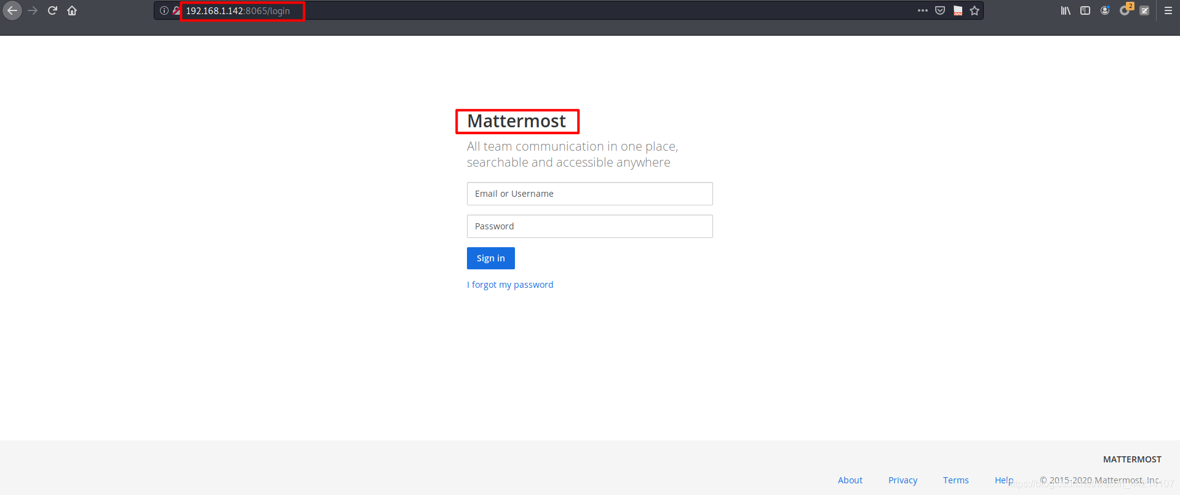Click the extension icon with badge 2
This screenshot has height=495, width=1180.
tap(1125, 10)
